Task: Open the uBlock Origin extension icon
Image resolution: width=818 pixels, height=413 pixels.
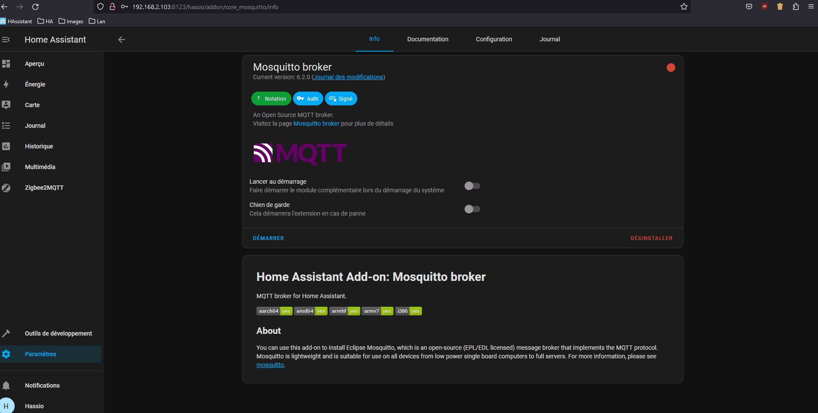Action: coord(765,6)
